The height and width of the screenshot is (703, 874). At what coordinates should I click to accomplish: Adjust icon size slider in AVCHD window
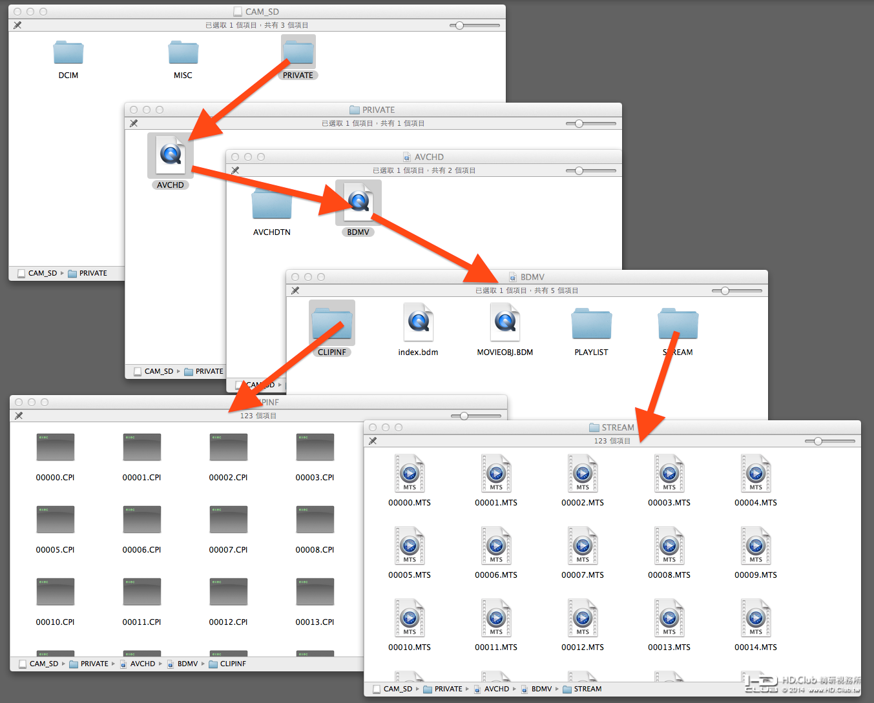(591, 171)
